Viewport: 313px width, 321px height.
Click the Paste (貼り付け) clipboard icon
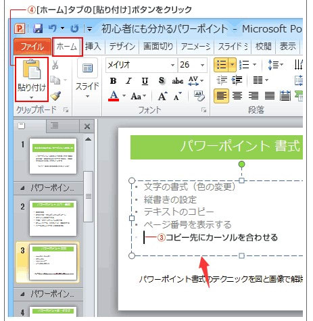[32, 70]
